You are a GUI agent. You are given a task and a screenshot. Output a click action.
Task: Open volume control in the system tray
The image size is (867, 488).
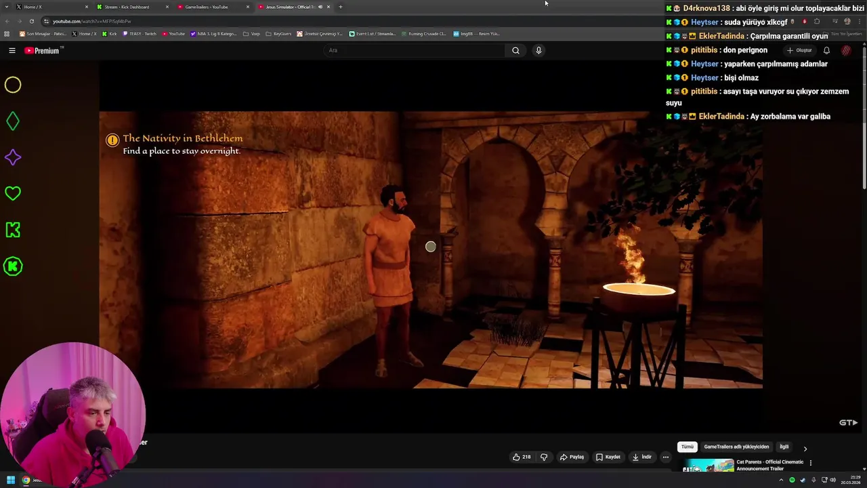[832, 480]
